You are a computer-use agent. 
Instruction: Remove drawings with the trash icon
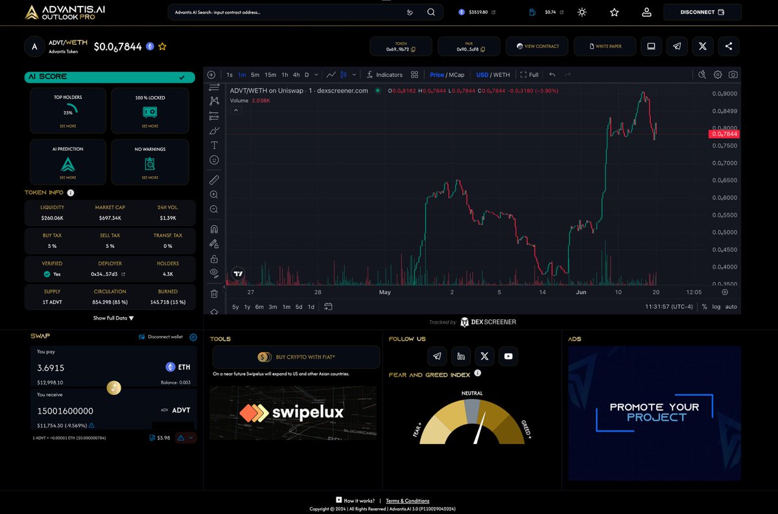coord(215,293)
